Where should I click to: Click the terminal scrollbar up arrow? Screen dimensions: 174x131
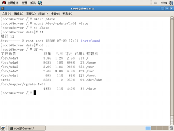(172, 18)
